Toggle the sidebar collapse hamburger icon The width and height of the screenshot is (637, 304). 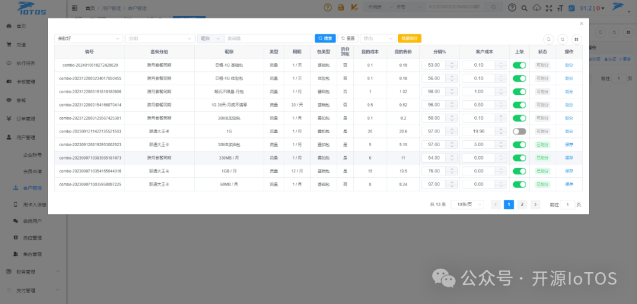(75, 7)
